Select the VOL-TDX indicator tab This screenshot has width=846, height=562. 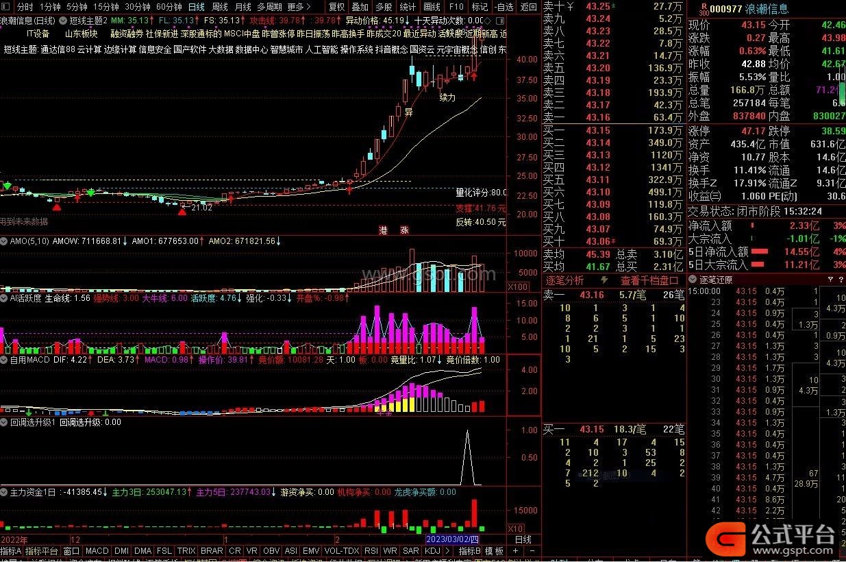pyautogui.click(x=341, y=551)
